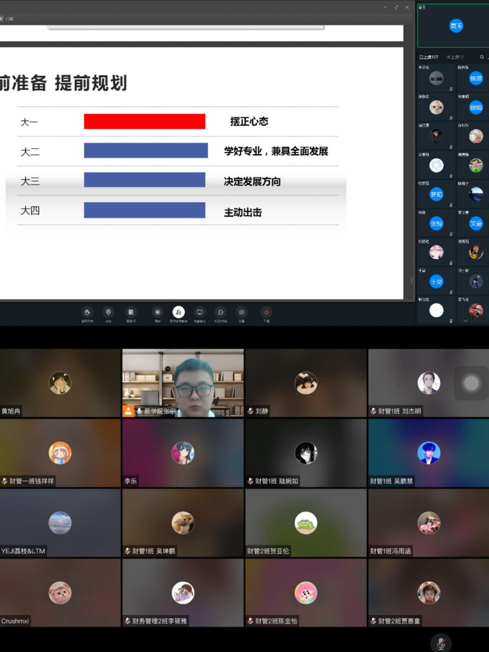Switch to the 未上课 12 tab
This screenshot has width=489, height=652.
tap(455, 57)
